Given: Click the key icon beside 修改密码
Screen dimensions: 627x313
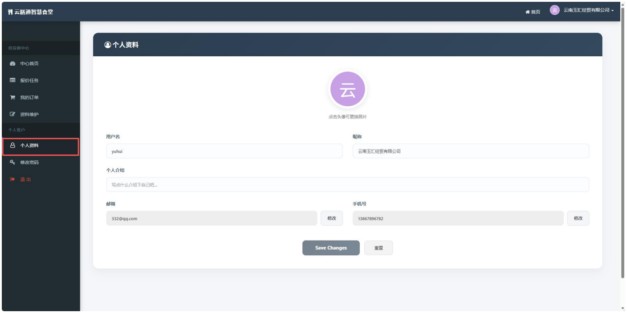Looking at the screenshot, I should (x=13, y=162).
